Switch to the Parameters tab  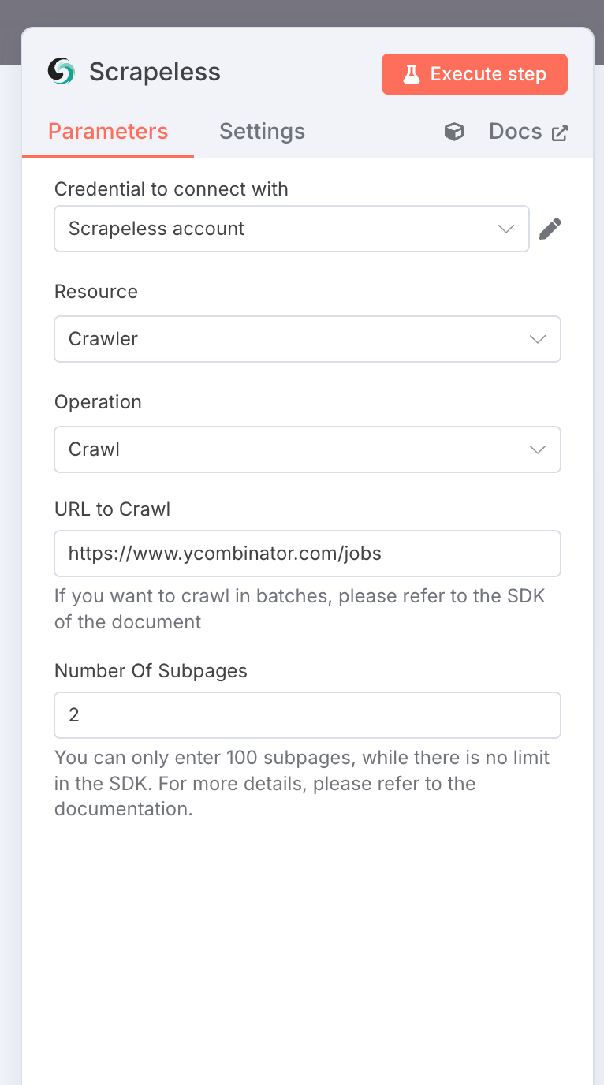(108, 131)
